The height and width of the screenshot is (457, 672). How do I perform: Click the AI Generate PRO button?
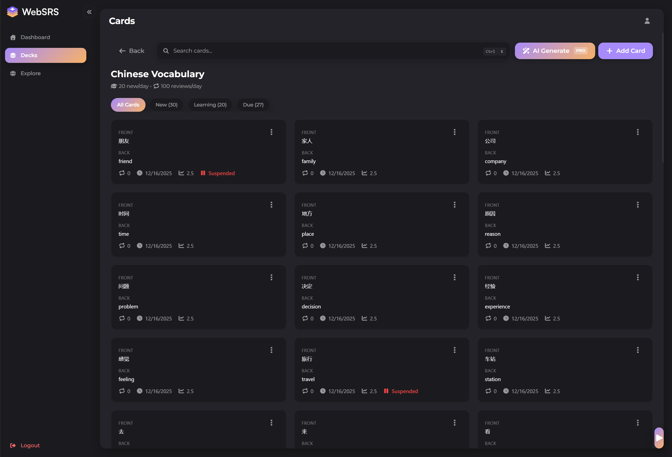[x=555, y=51]
